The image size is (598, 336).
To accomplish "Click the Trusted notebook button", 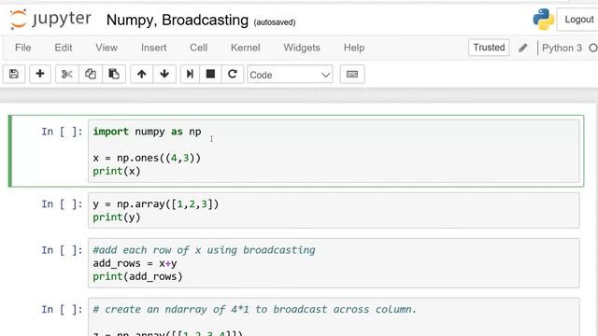I will click(x=489, y=48).
